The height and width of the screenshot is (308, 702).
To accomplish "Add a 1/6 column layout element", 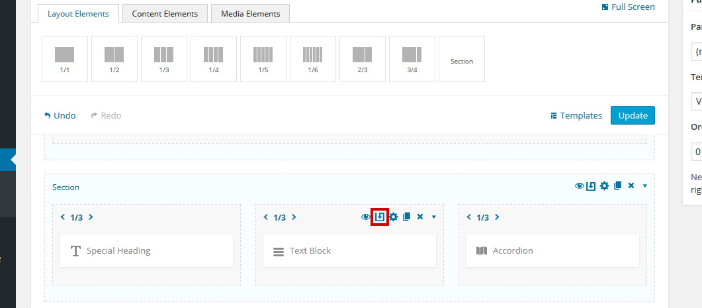I will (313, 59).
